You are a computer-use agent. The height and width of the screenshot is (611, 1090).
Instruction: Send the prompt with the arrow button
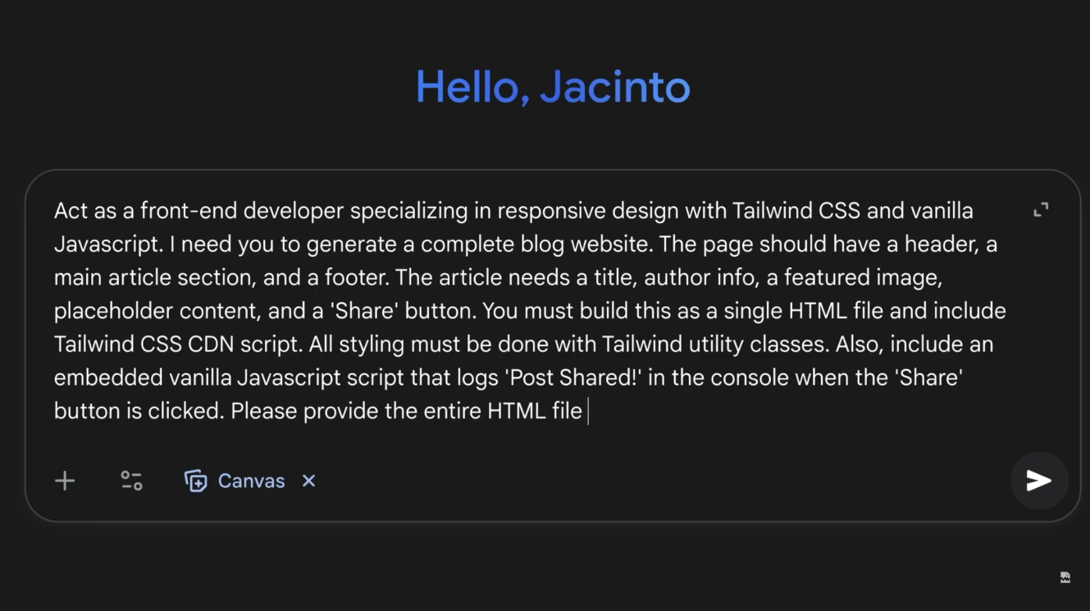tap(1038, 481)
